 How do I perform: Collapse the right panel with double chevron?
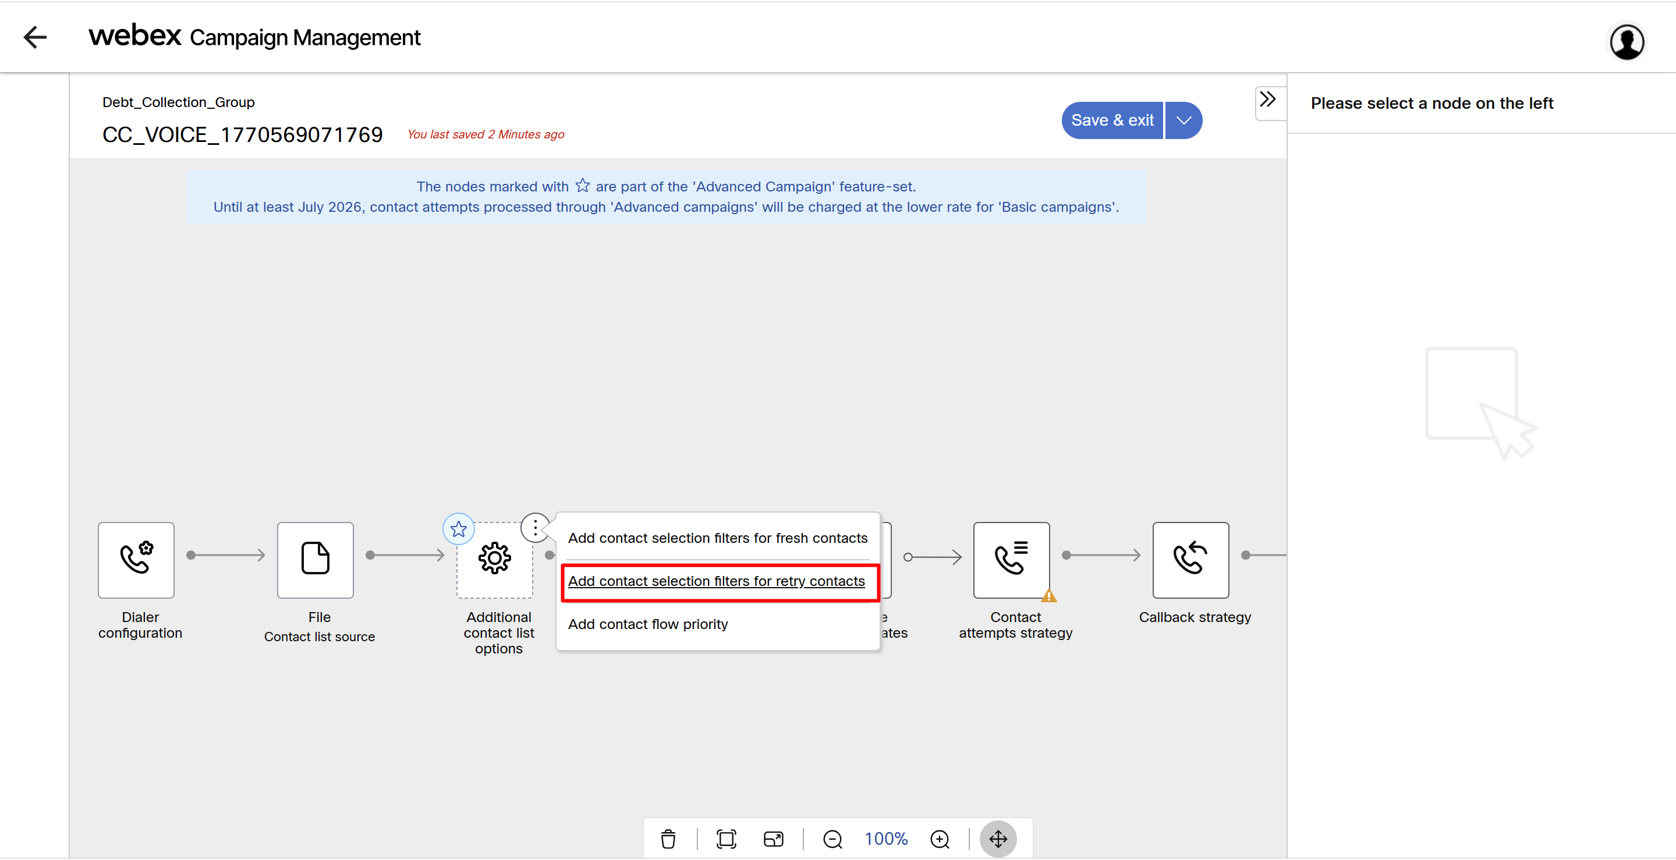pos(1267,99)
